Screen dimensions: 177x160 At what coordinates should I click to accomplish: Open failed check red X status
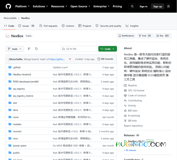(70, 59)
